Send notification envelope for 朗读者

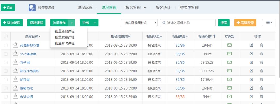click(229, 79)
